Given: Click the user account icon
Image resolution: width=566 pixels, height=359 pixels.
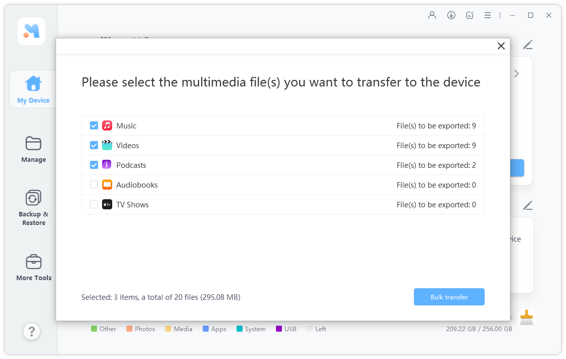Looking at the screenshot, I should [432, 15].
